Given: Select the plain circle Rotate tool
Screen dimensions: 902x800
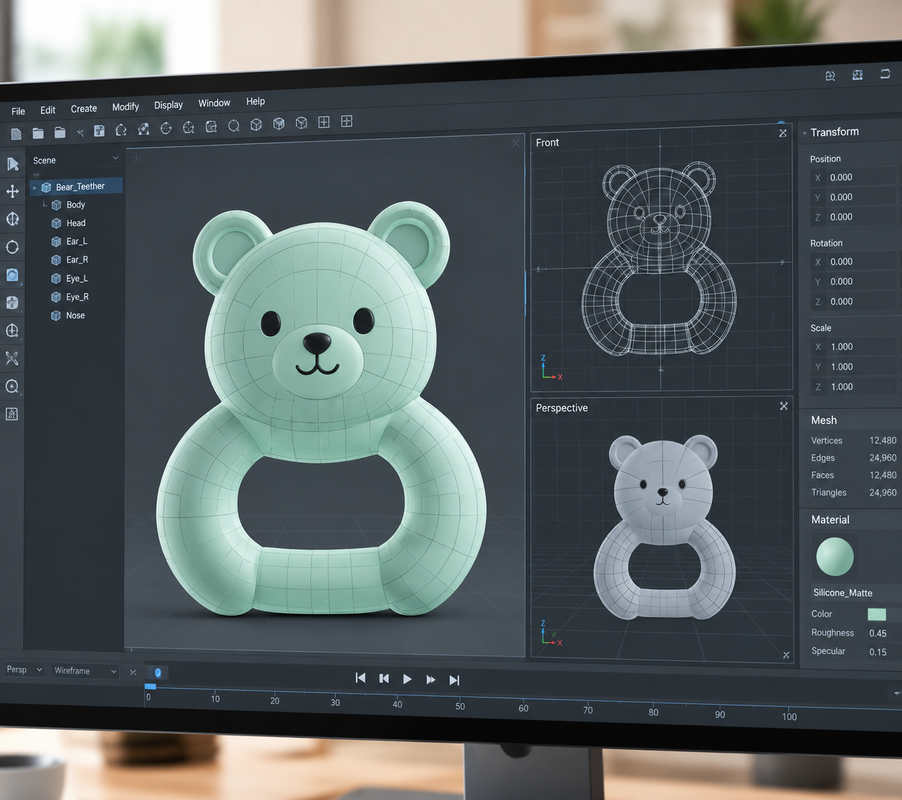Looking at the screenshot, I should tap(12, 247).
